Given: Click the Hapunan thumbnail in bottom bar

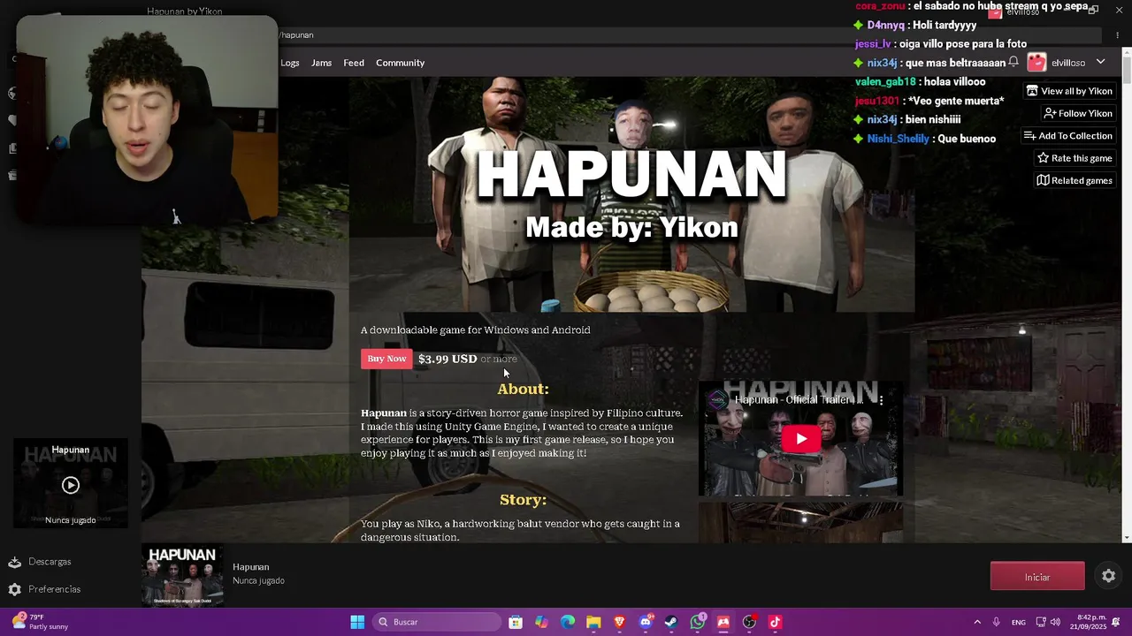Looking at the screenshot, I should pyautogui.click(x=182, y=576).
